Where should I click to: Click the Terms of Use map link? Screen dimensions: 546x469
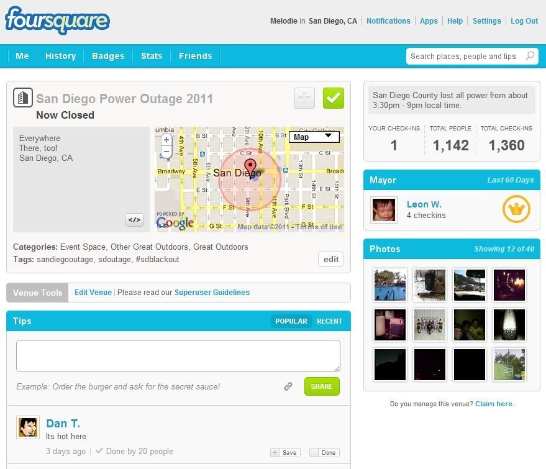(x=319, y=227)
